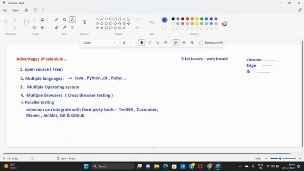Open the Windows Start menu

tap(86, 166)
